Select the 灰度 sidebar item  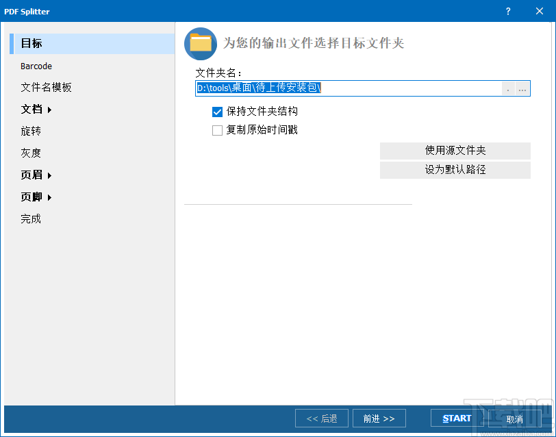[30, 153]
